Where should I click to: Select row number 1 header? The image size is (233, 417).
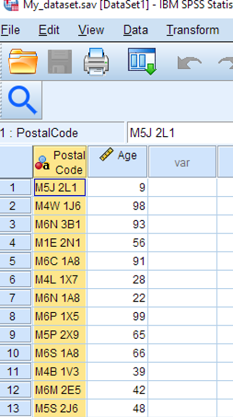pyautogui.click(x=16, y=187)
